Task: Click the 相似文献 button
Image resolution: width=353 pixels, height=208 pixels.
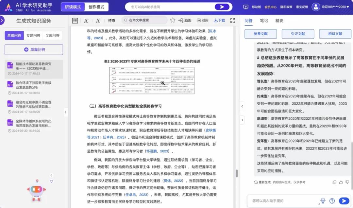Action: pos(335,34)
